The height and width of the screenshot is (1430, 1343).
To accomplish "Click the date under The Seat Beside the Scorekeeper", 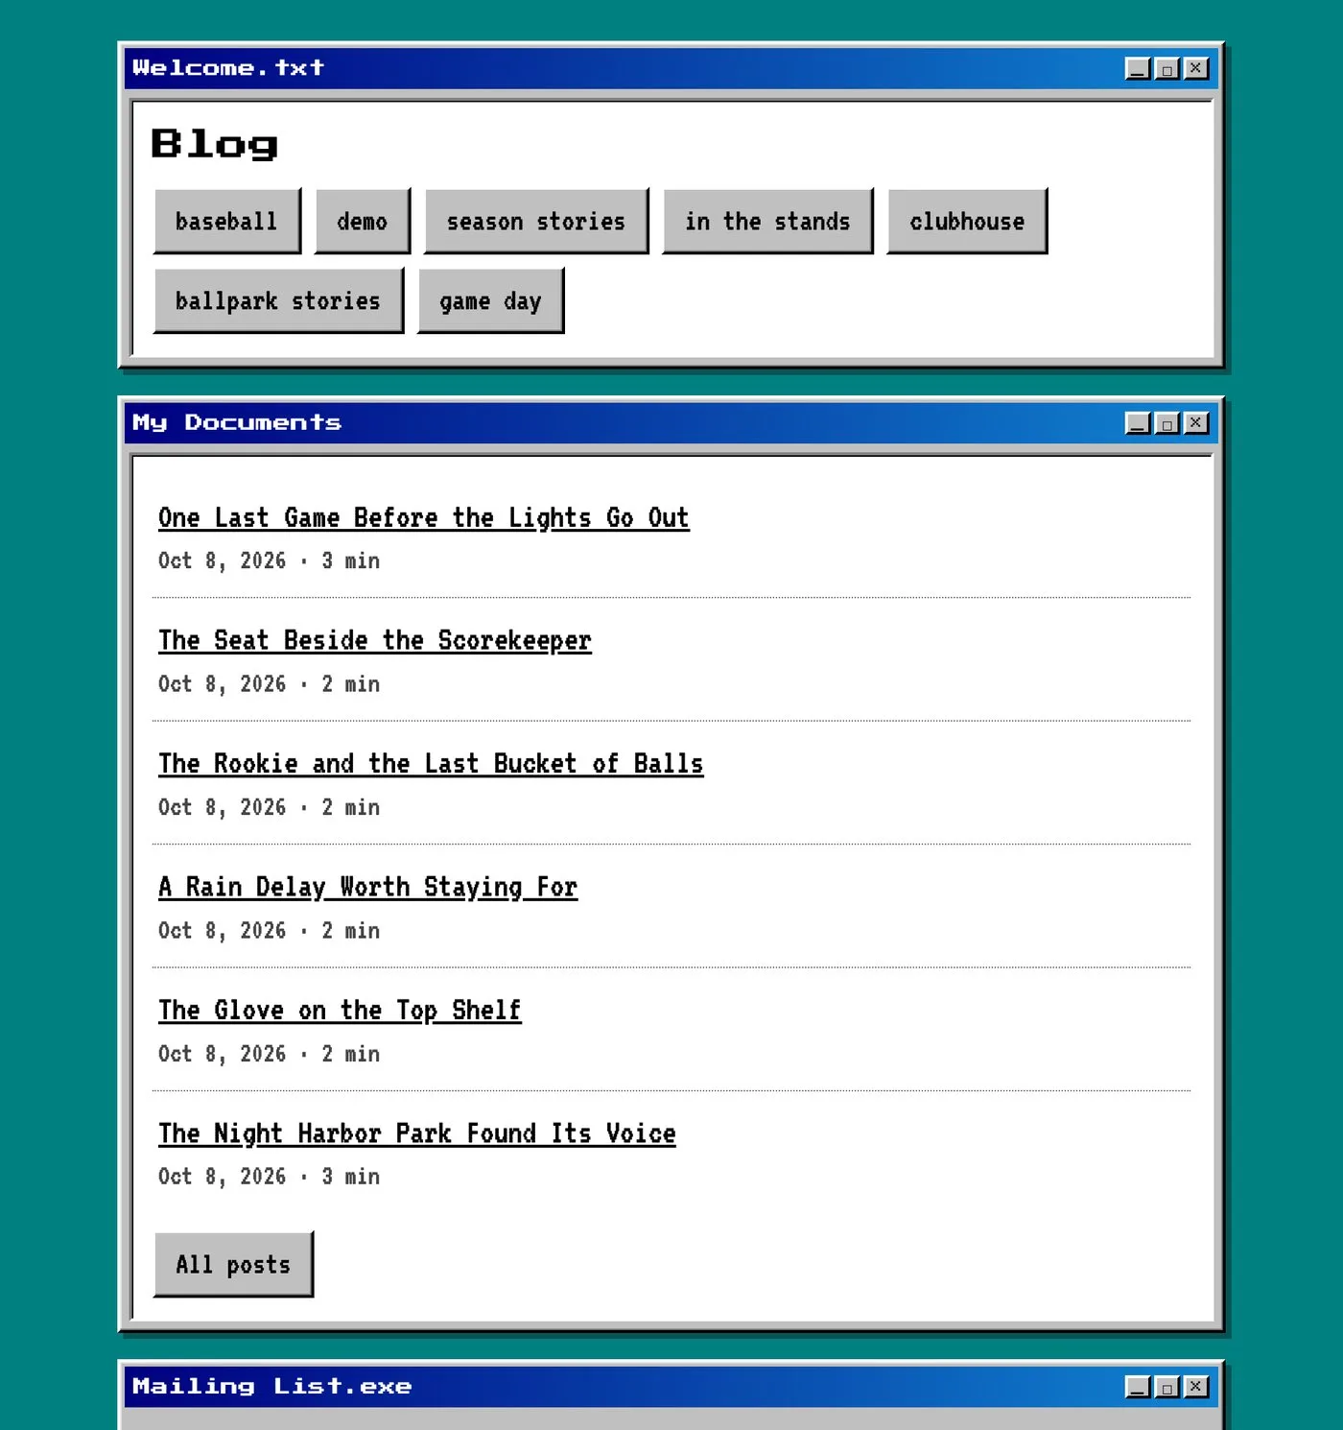I will [223, 684].
